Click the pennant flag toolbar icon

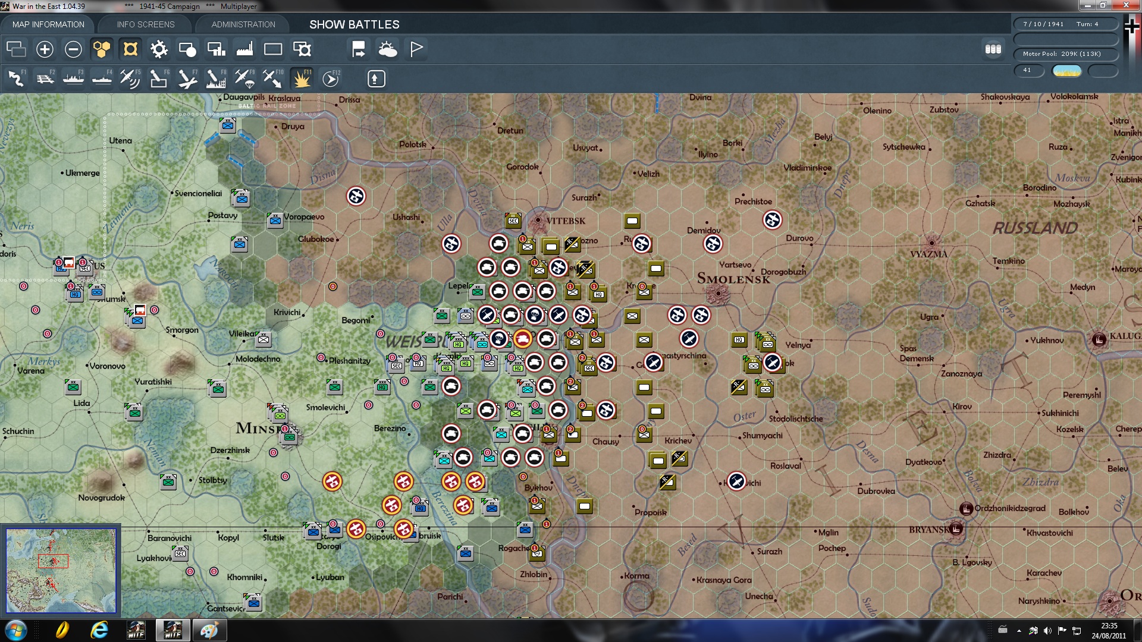[x=416, y=49]
